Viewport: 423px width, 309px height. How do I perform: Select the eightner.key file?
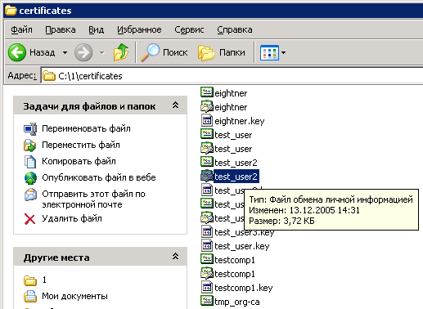(x=232, y=121)
